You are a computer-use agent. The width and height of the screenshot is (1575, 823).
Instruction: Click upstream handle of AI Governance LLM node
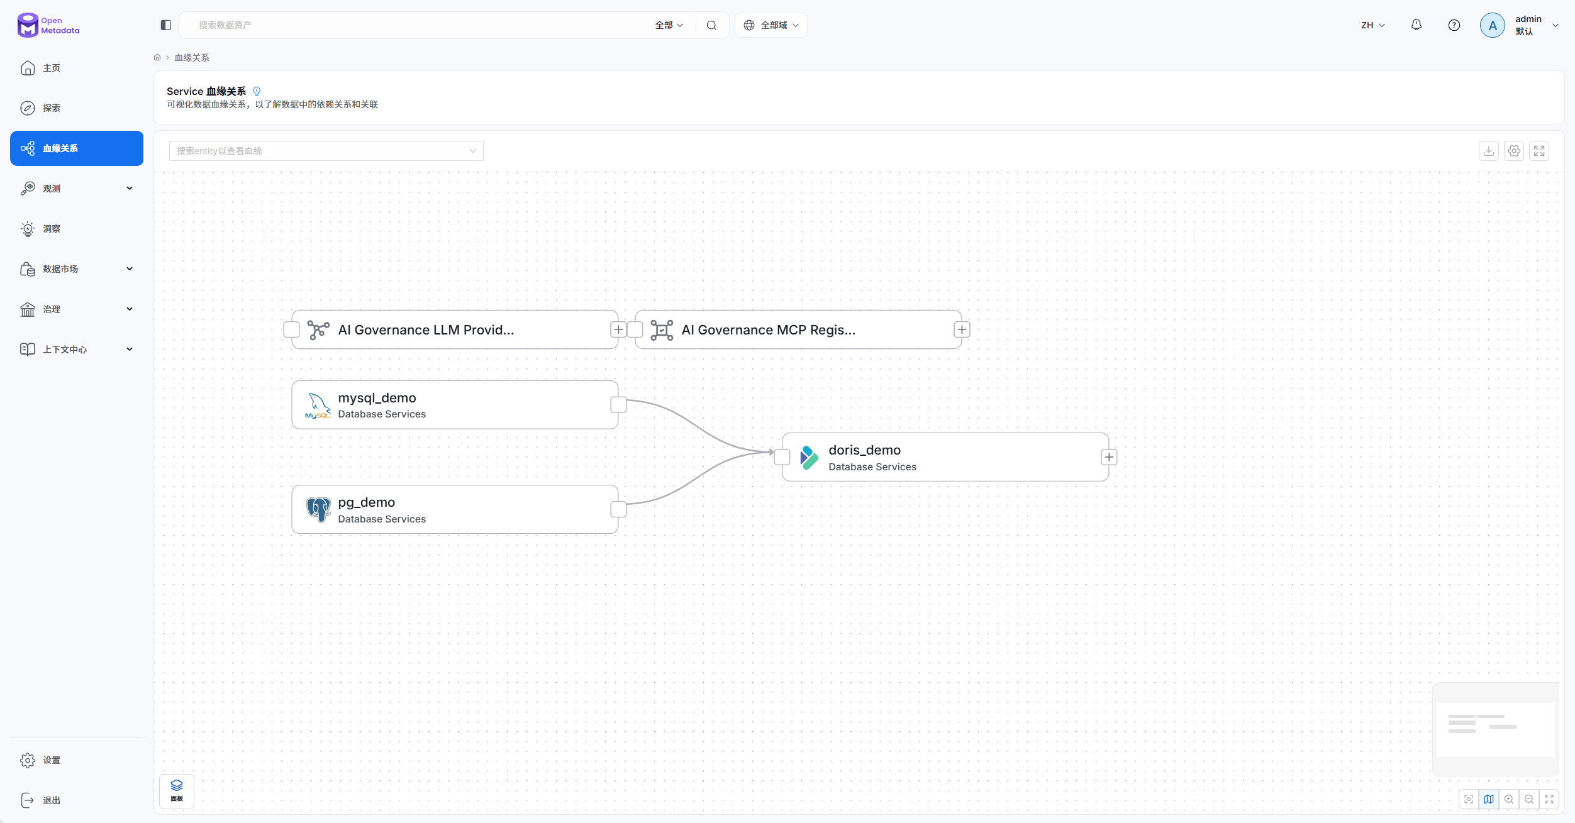[292, 329]
